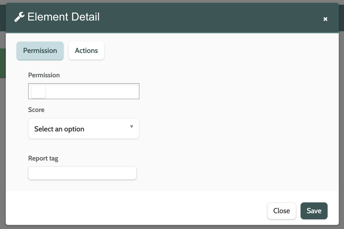Close the dialog with the X icon

tap(325, 19)
